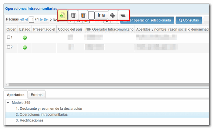Open 3. Rectificaciones section
This screenshot has height=129, width=213.
coord(29,120)
